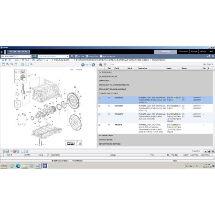Click the info icon in the blue bar
Viewport: 215px width, 215px height.
click(213, 56)
